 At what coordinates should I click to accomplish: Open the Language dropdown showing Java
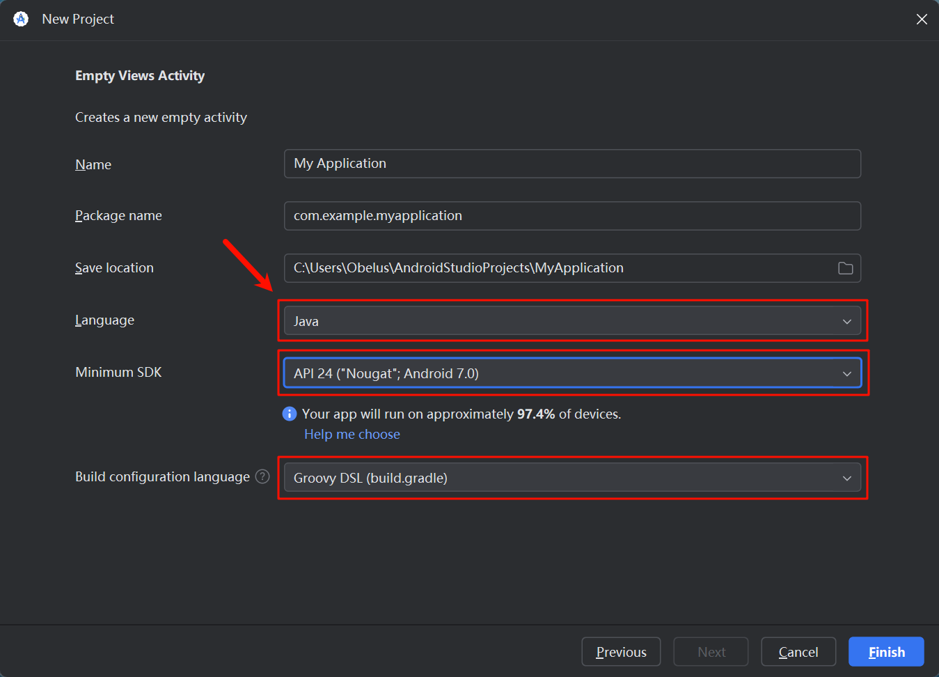pyautogui.click(x=572, y=321)
